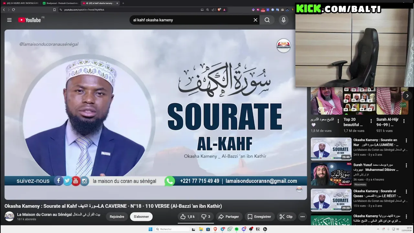Click the share page icon in address bar
The width and height of the screenshot is (414, 233).
coord(213,10)
